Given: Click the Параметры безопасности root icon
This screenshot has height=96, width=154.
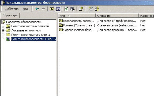Looking at the screenshot, I should click(3, 22).
